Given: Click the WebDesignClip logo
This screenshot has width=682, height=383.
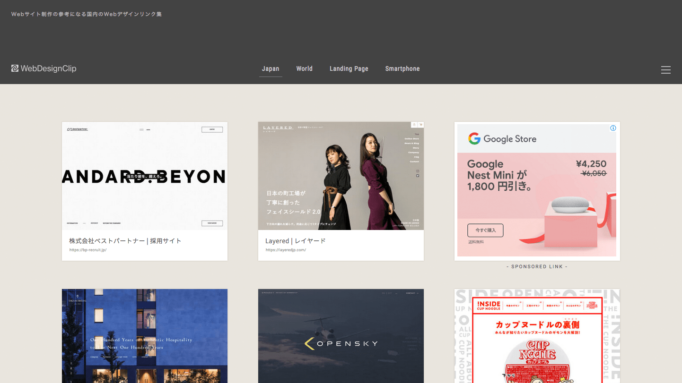Looking at the screenshot, I should [44, 68].
